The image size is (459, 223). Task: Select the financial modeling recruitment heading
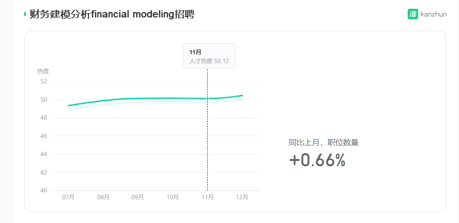112,14
